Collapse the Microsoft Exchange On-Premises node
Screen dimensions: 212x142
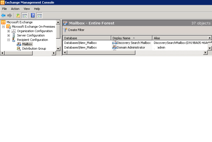point(3,27)
